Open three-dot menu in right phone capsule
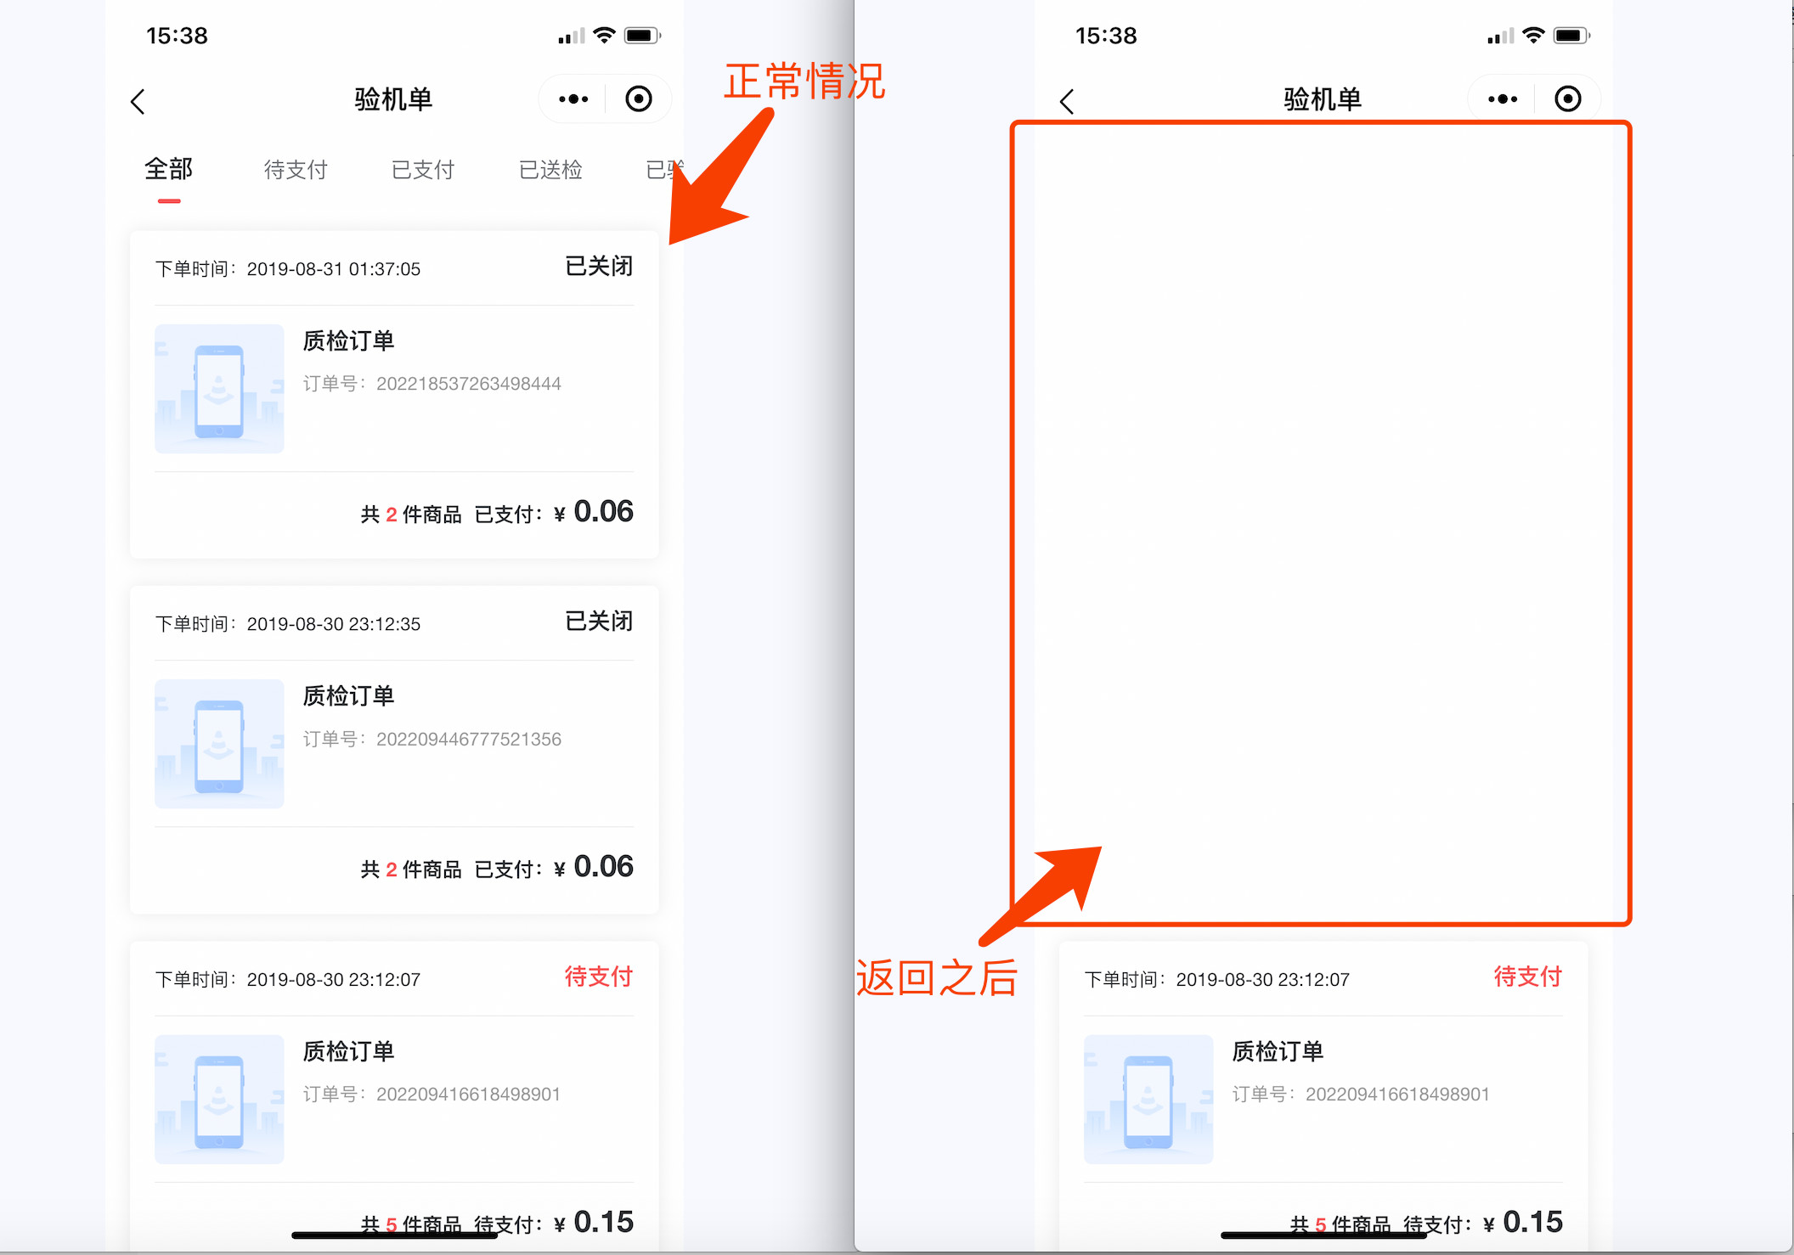The height and width of the screenshot is (1255, 1794). pos(1503,99)
